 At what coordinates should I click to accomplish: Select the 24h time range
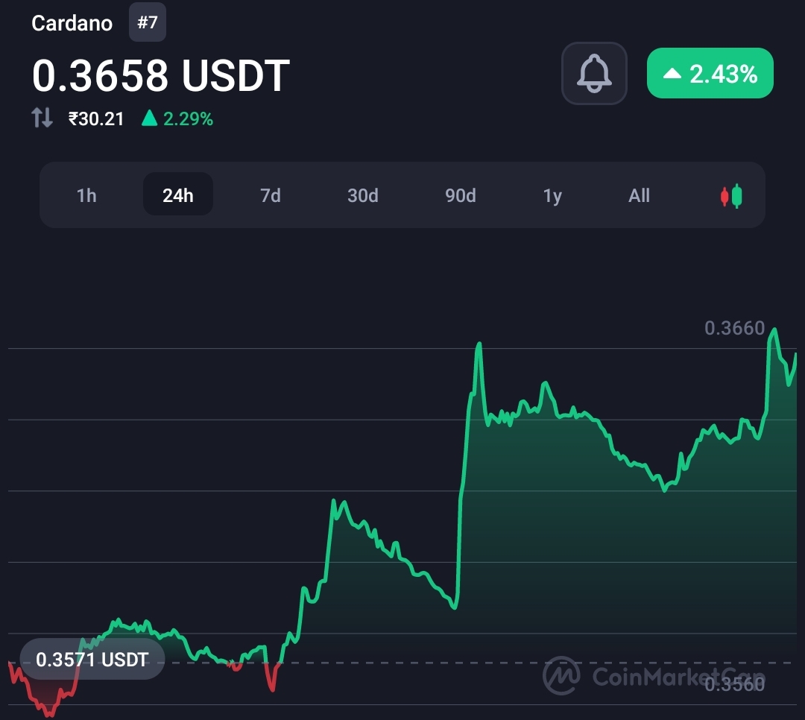[x=177, y=195]
